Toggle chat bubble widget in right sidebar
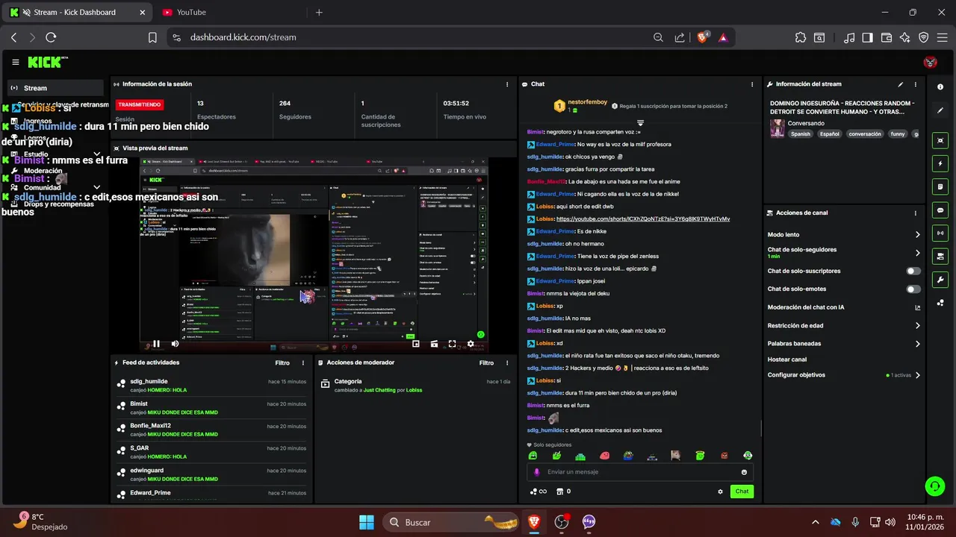This screenshot has height=537, width=956. coord(940,210)
